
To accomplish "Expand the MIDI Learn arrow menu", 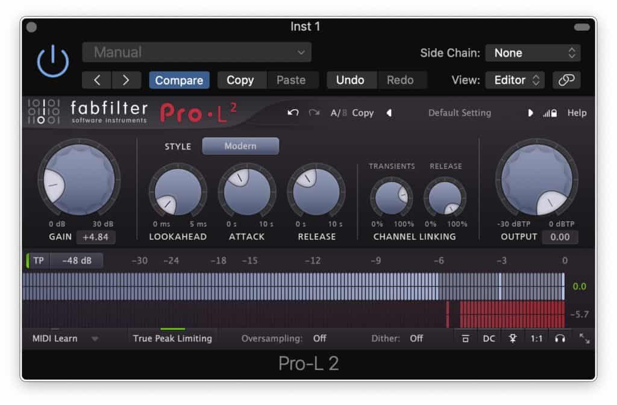I will point(95,339).
